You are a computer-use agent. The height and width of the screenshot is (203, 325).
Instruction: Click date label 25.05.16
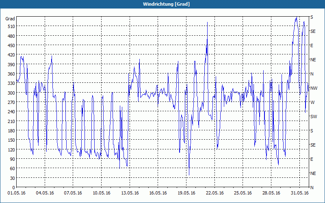pos(243,193)
